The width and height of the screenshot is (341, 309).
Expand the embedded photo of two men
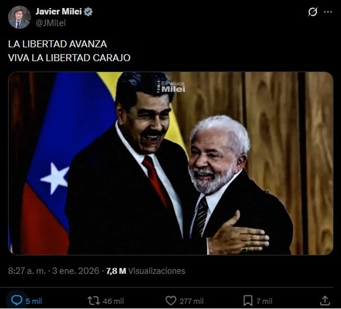tap(170, 163)
